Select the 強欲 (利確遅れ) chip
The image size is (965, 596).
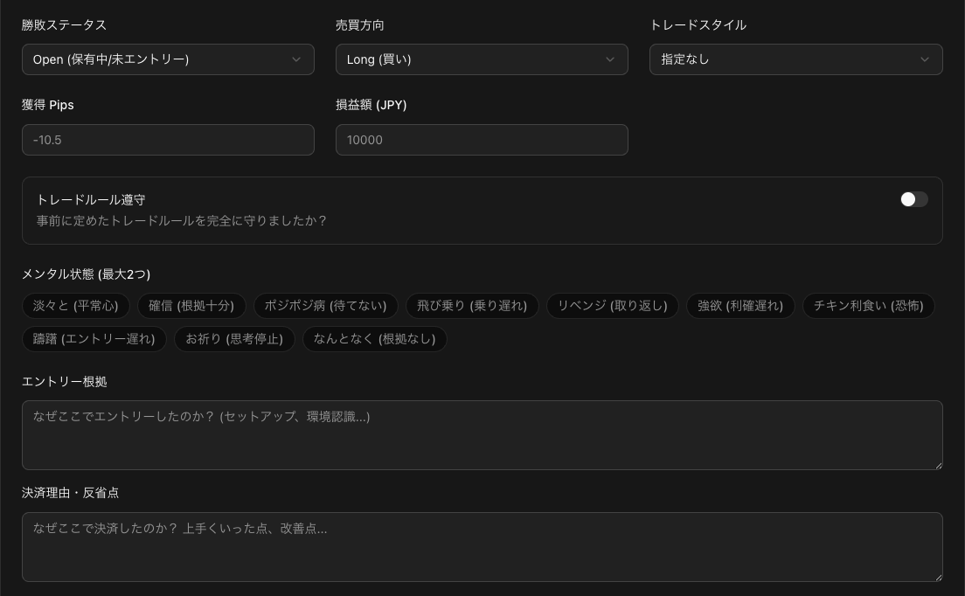point(740,306)
